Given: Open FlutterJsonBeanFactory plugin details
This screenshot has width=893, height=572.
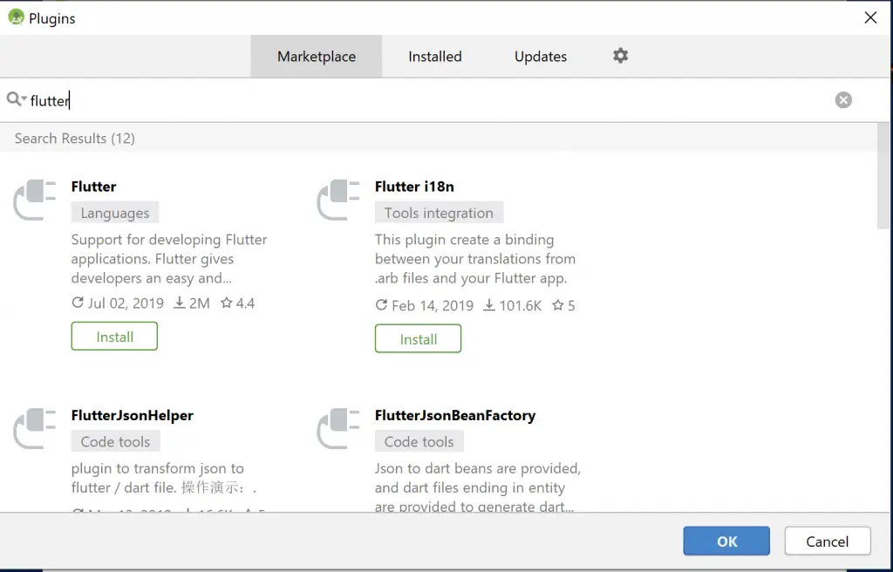Looking at the screenshot, I should click(454, 416).
